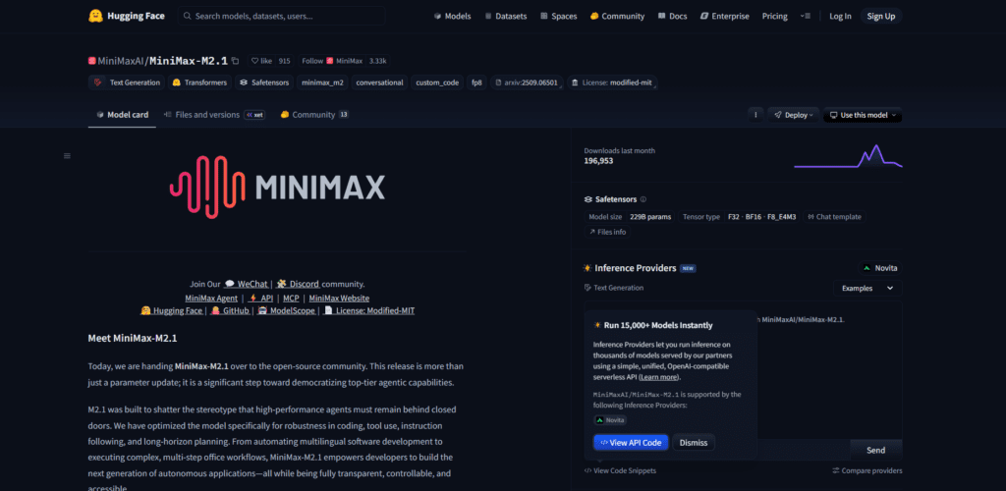Open the ModelScope link

pos(286,311)
